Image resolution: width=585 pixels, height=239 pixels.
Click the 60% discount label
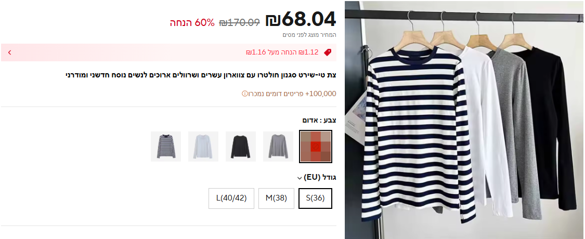click(192, 23)
